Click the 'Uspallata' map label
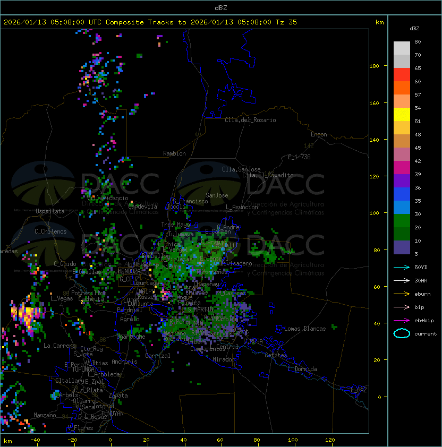 point(50,211)
